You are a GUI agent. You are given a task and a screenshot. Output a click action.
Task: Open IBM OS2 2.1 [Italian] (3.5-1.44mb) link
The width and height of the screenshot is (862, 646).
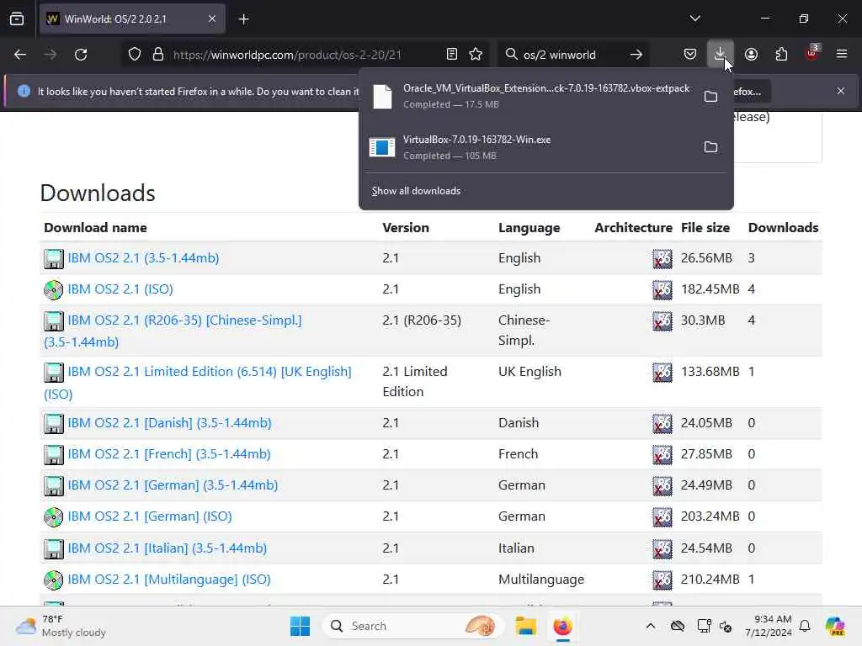168,548
